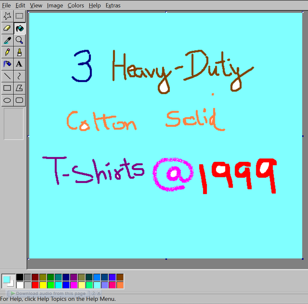Select the Pick Color eyedropper tool

coord(7,40)
